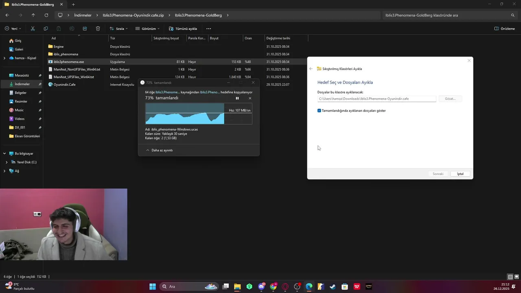Open the Görünüm view dropdown
This screenshot has height=293, width=521.
point(147,28)
